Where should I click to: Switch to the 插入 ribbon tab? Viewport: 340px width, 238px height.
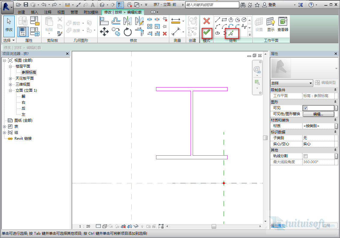point(35,12)
